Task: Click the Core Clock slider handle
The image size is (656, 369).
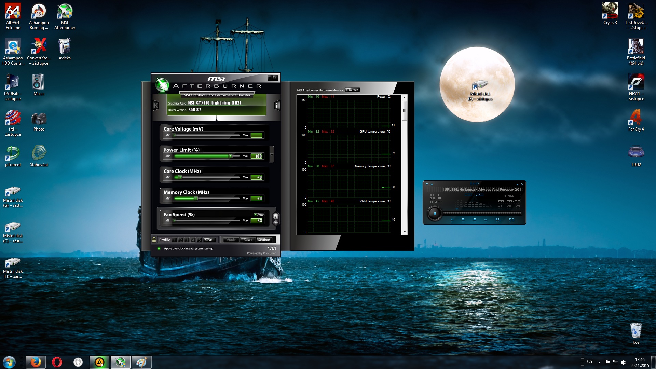Action: [x=180, y=177]
